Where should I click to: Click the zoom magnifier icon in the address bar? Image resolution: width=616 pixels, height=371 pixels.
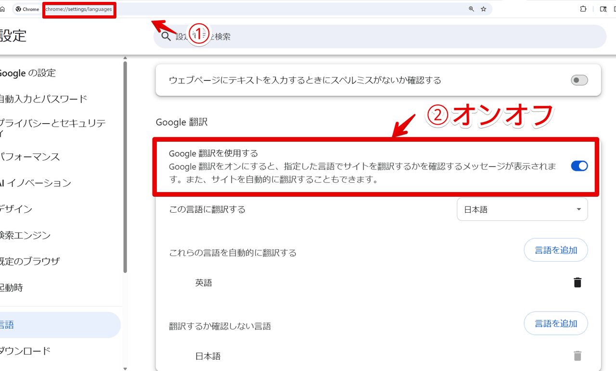click(x=471, y=9)
